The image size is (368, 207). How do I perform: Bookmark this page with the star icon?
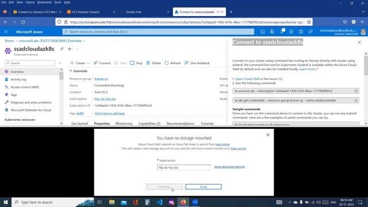(x=309, y=22)
